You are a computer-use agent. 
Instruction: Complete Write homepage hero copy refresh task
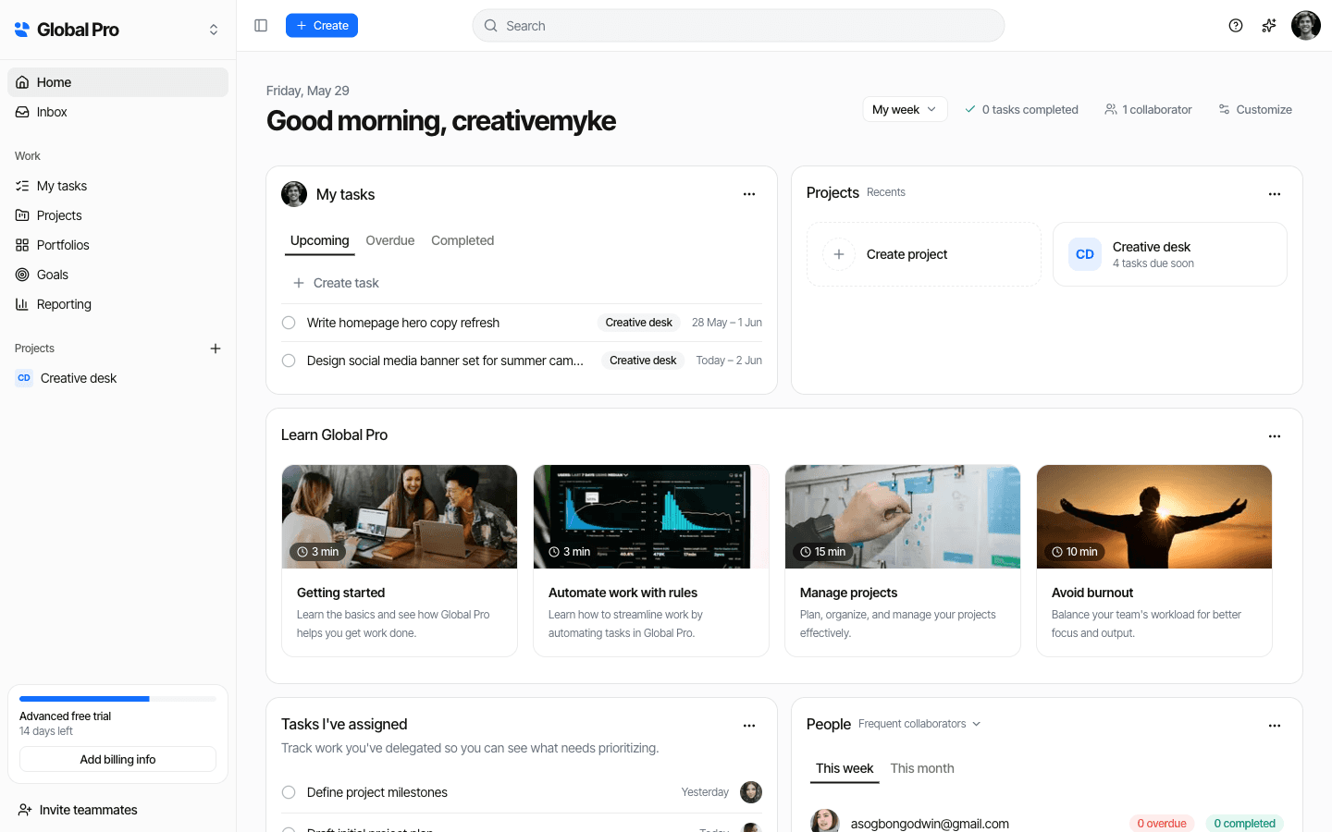coord(289,323)
